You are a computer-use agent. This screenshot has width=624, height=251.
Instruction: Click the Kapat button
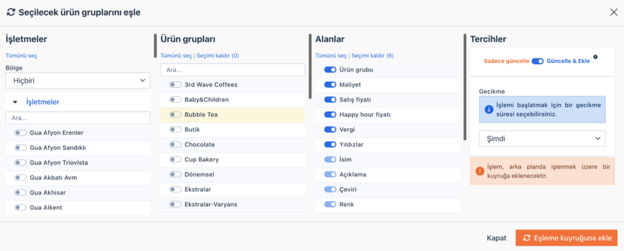496,238
